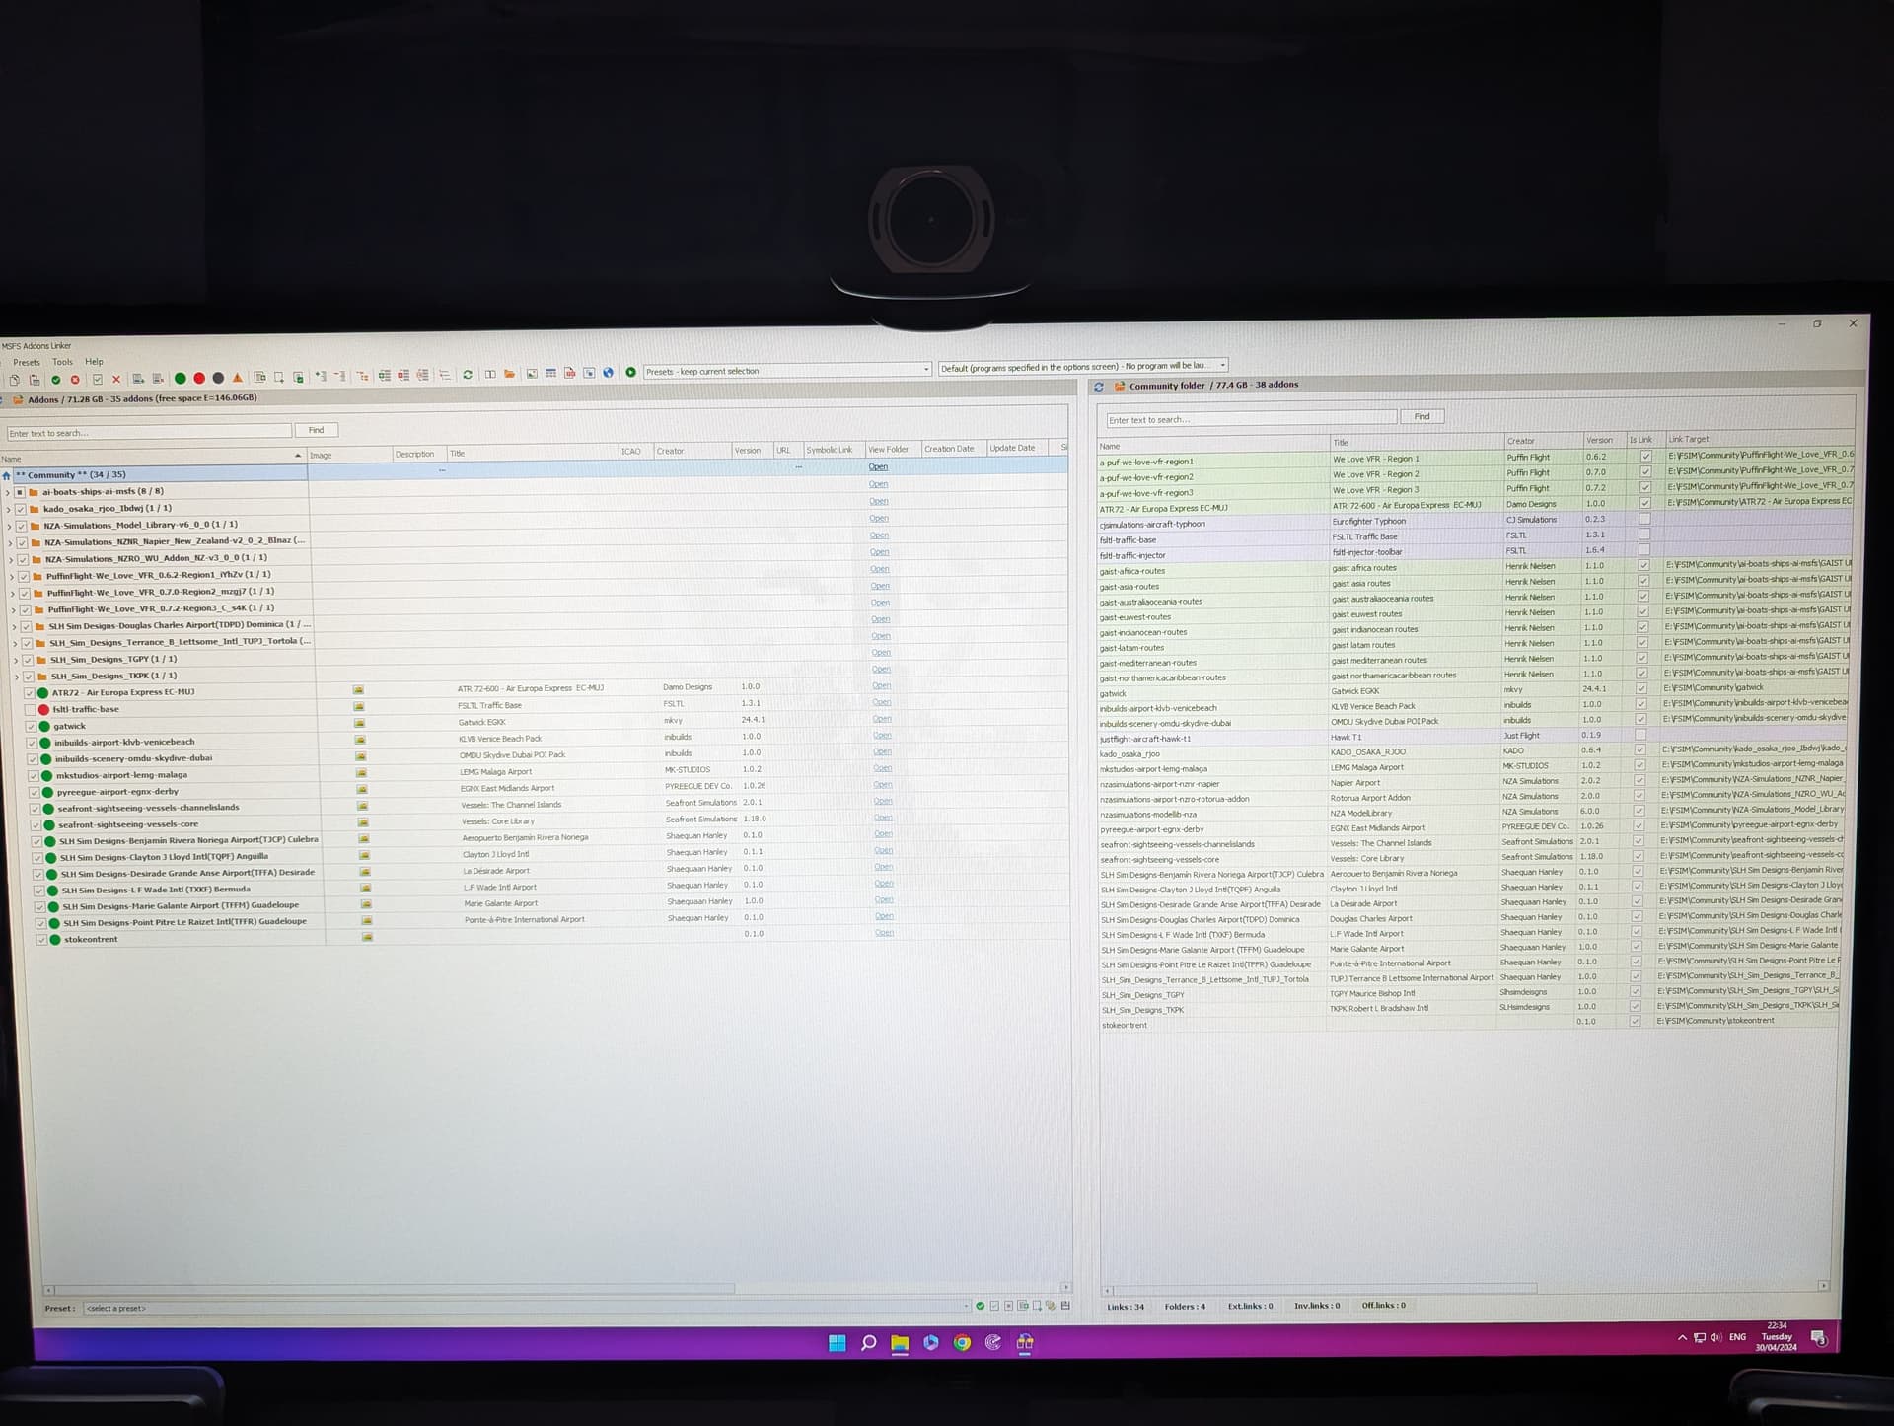This screenshot has height=1426, width=1894.
Task: Click the large red circle status filter
Action: click(x=199, y=379)
